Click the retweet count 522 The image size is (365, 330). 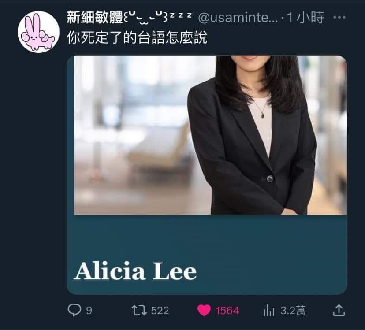160,311
